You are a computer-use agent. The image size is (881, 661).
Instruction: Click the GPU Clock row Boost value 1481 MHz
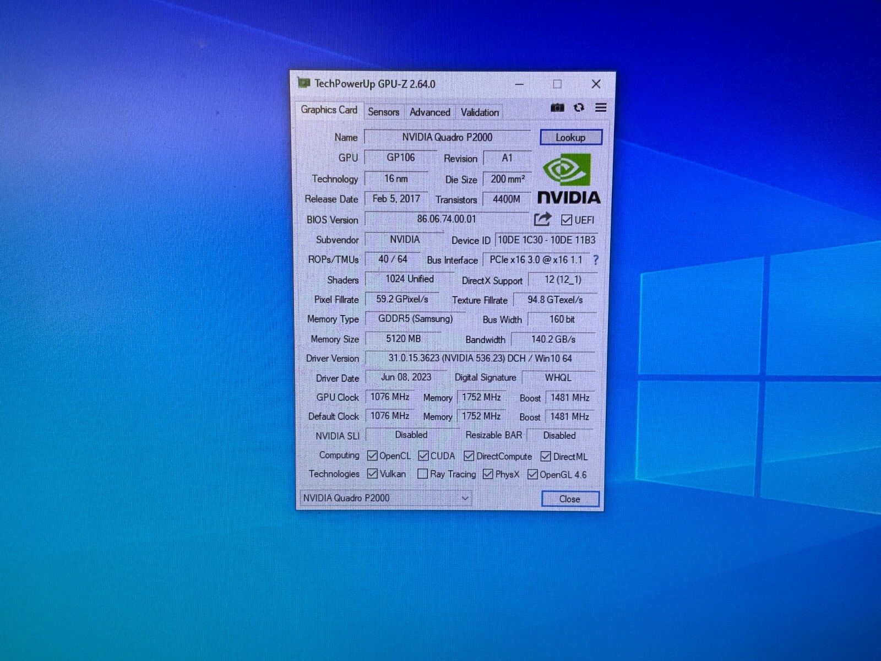(570, 398)
